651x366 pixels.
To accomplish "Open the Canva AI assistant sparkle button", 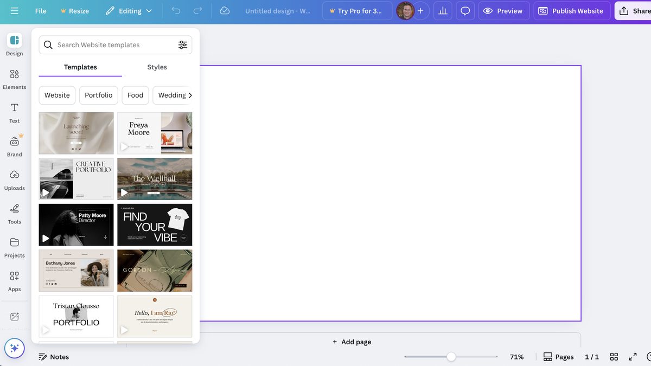I will pos(14,349).
